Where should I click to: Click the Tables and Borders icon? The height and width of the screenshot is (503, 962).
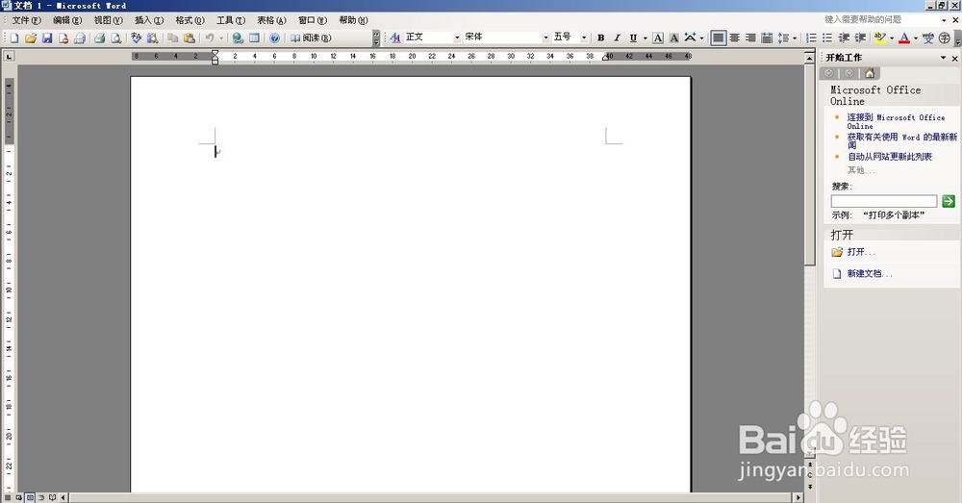[254, 38]
